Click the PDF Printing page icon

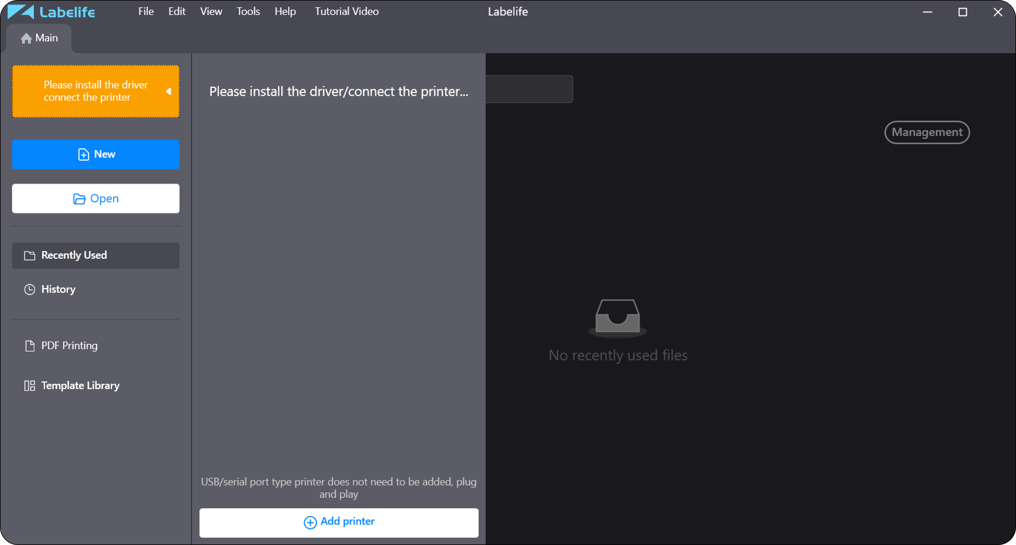[30, 346]
